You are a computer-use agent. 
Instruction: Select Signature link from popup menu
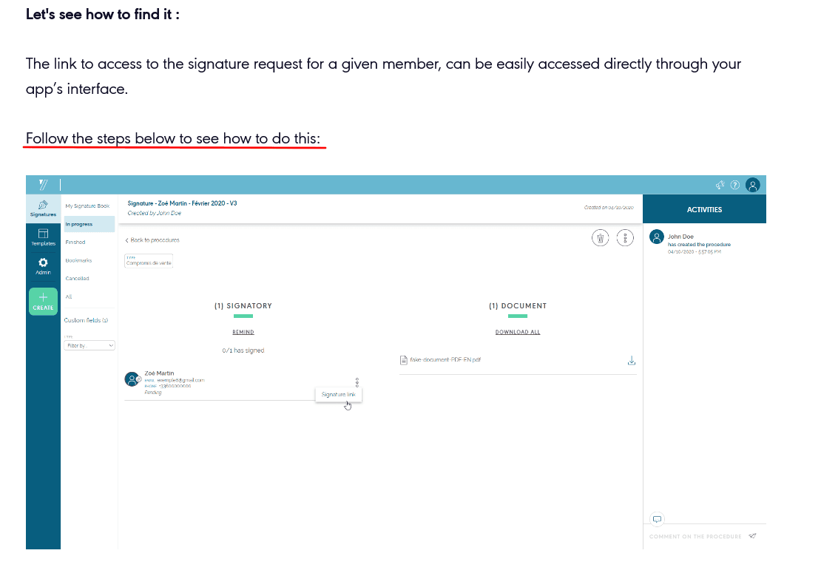pyautogui.click(x=339, y=395)
